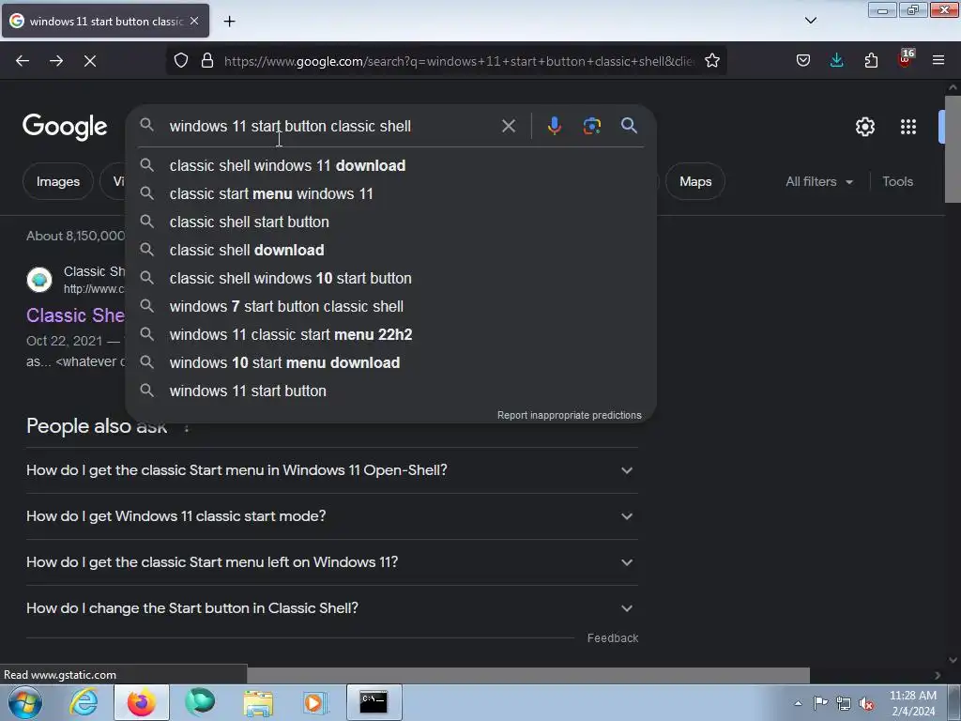
Task: Clear the Google search box text
Action: click(x=509, y=126)
